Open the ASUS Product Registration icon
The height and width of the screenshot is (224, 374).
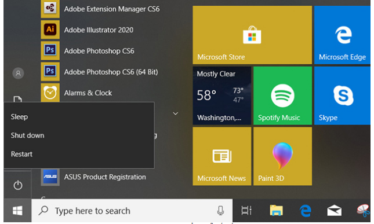tap(50, 177)
